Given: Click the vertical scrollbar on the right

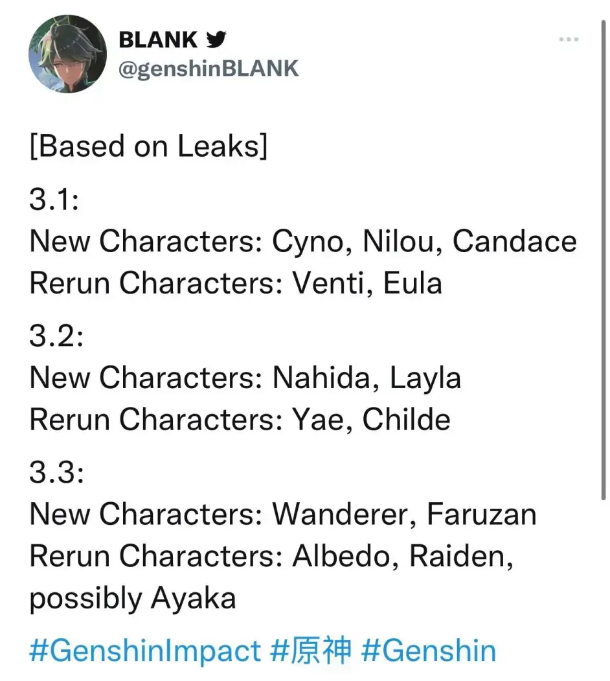Looking at the screenshot, I should click(x=603, y=259).
